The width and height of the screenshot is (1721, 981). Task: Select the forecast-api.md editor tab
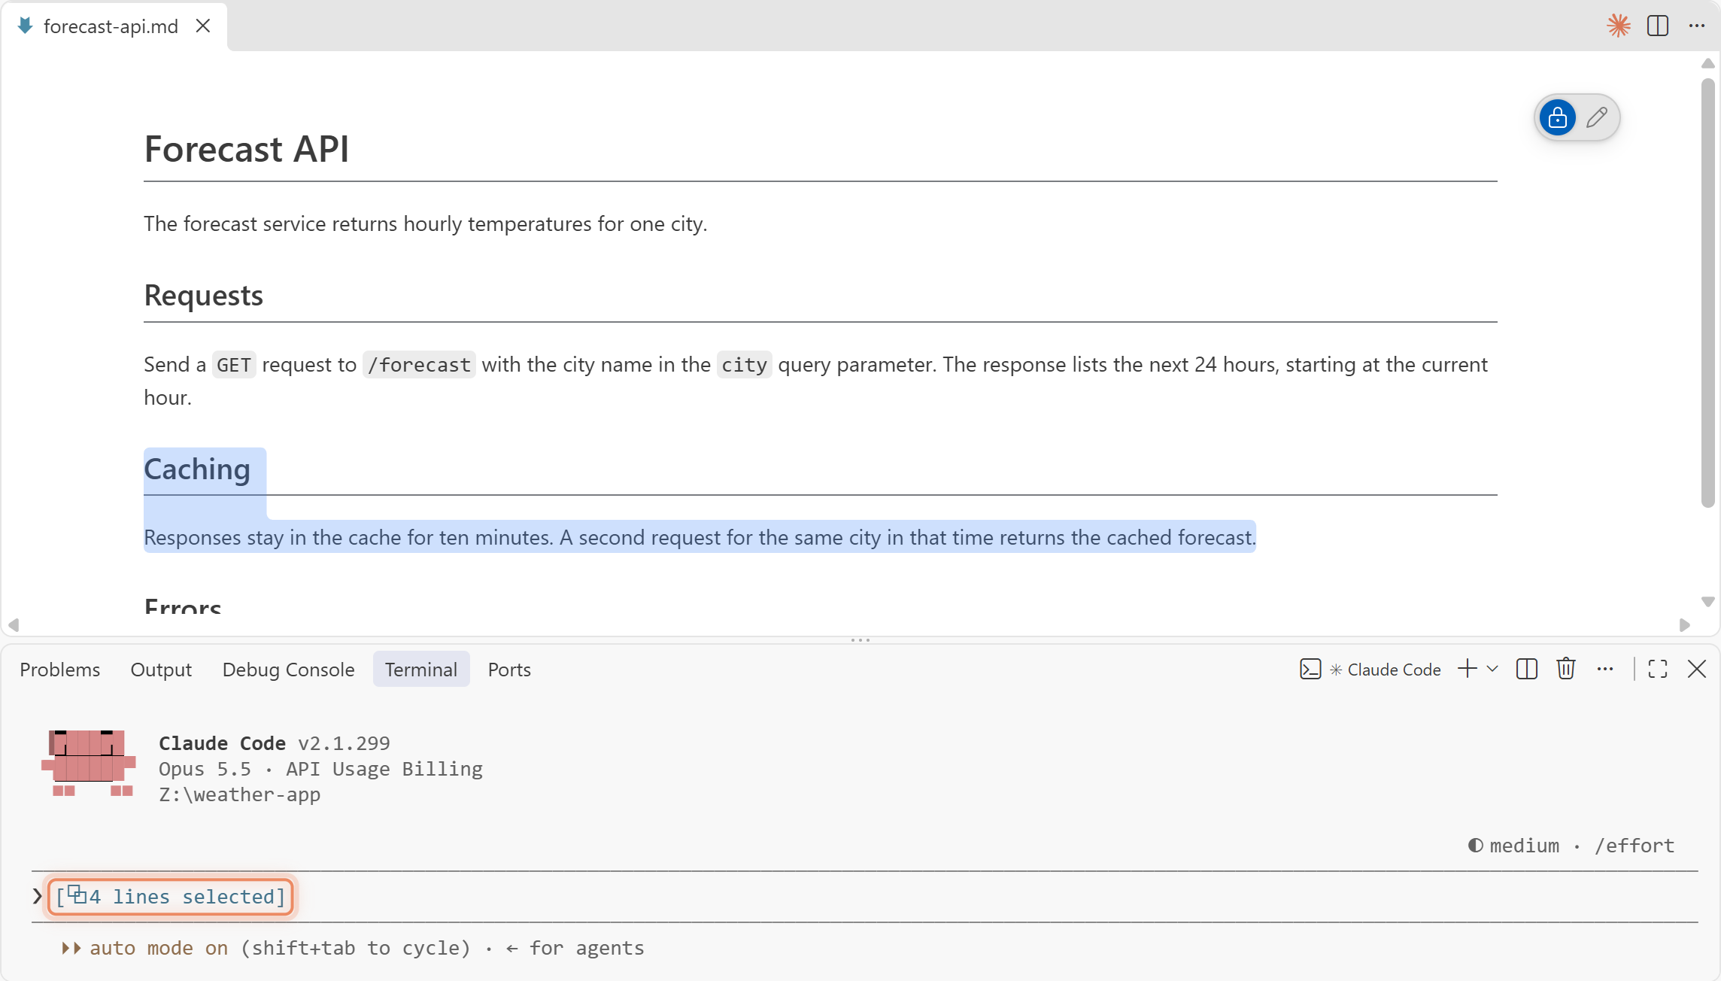pos(114,26)
